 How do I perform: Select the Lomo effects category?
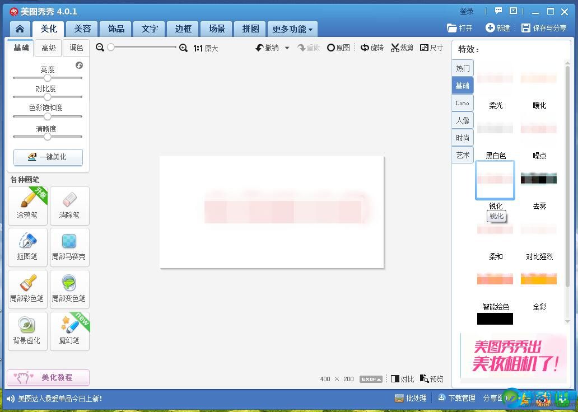[463, 103]
